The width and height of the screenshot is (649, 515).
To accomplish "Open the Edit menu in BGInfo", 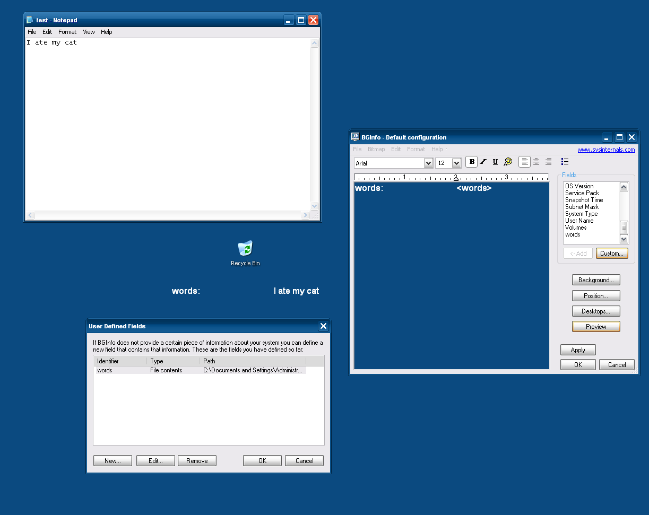I will pyautogui.click(x=396, y=149).
